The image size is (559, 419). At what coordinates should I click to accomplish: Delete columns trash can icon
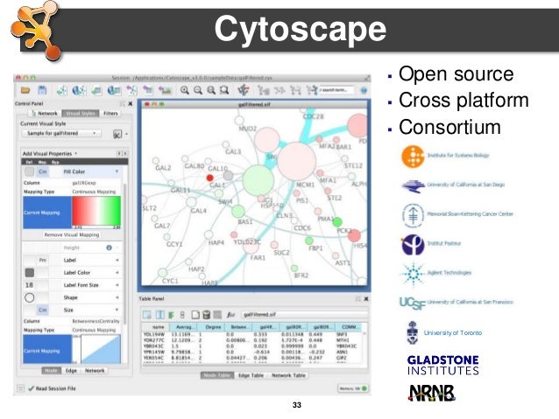point(206,315)
